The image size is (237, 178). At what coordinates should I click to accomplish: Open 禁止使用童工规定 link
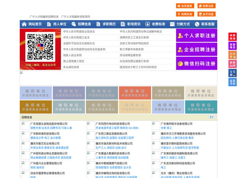click(74, 61)
